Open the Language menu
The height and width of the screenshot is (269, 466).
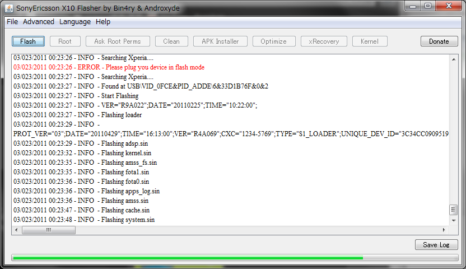click(x=75, y=22)
